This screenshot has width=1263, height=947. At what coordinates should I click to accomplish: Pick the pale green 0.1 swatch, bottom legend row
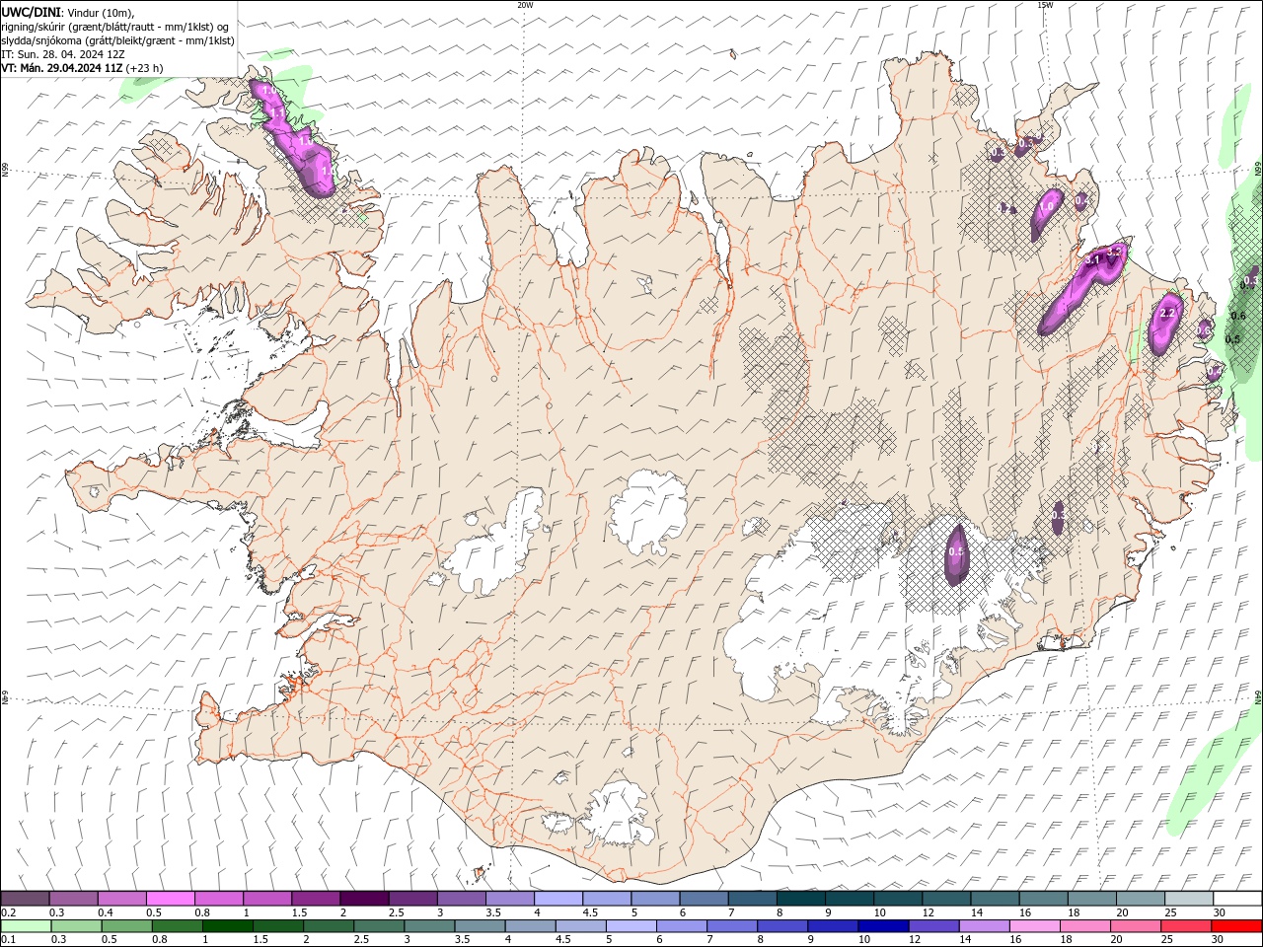click(x=26, y=925)
